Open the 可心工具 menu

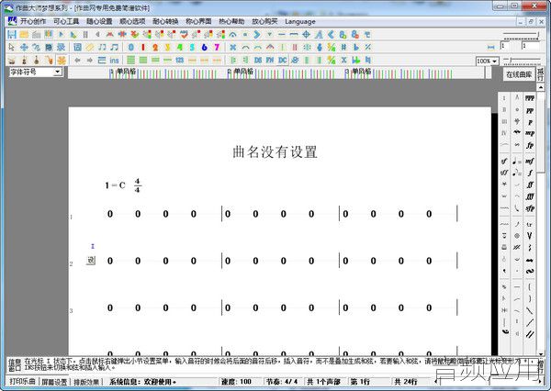pos(66,21)
